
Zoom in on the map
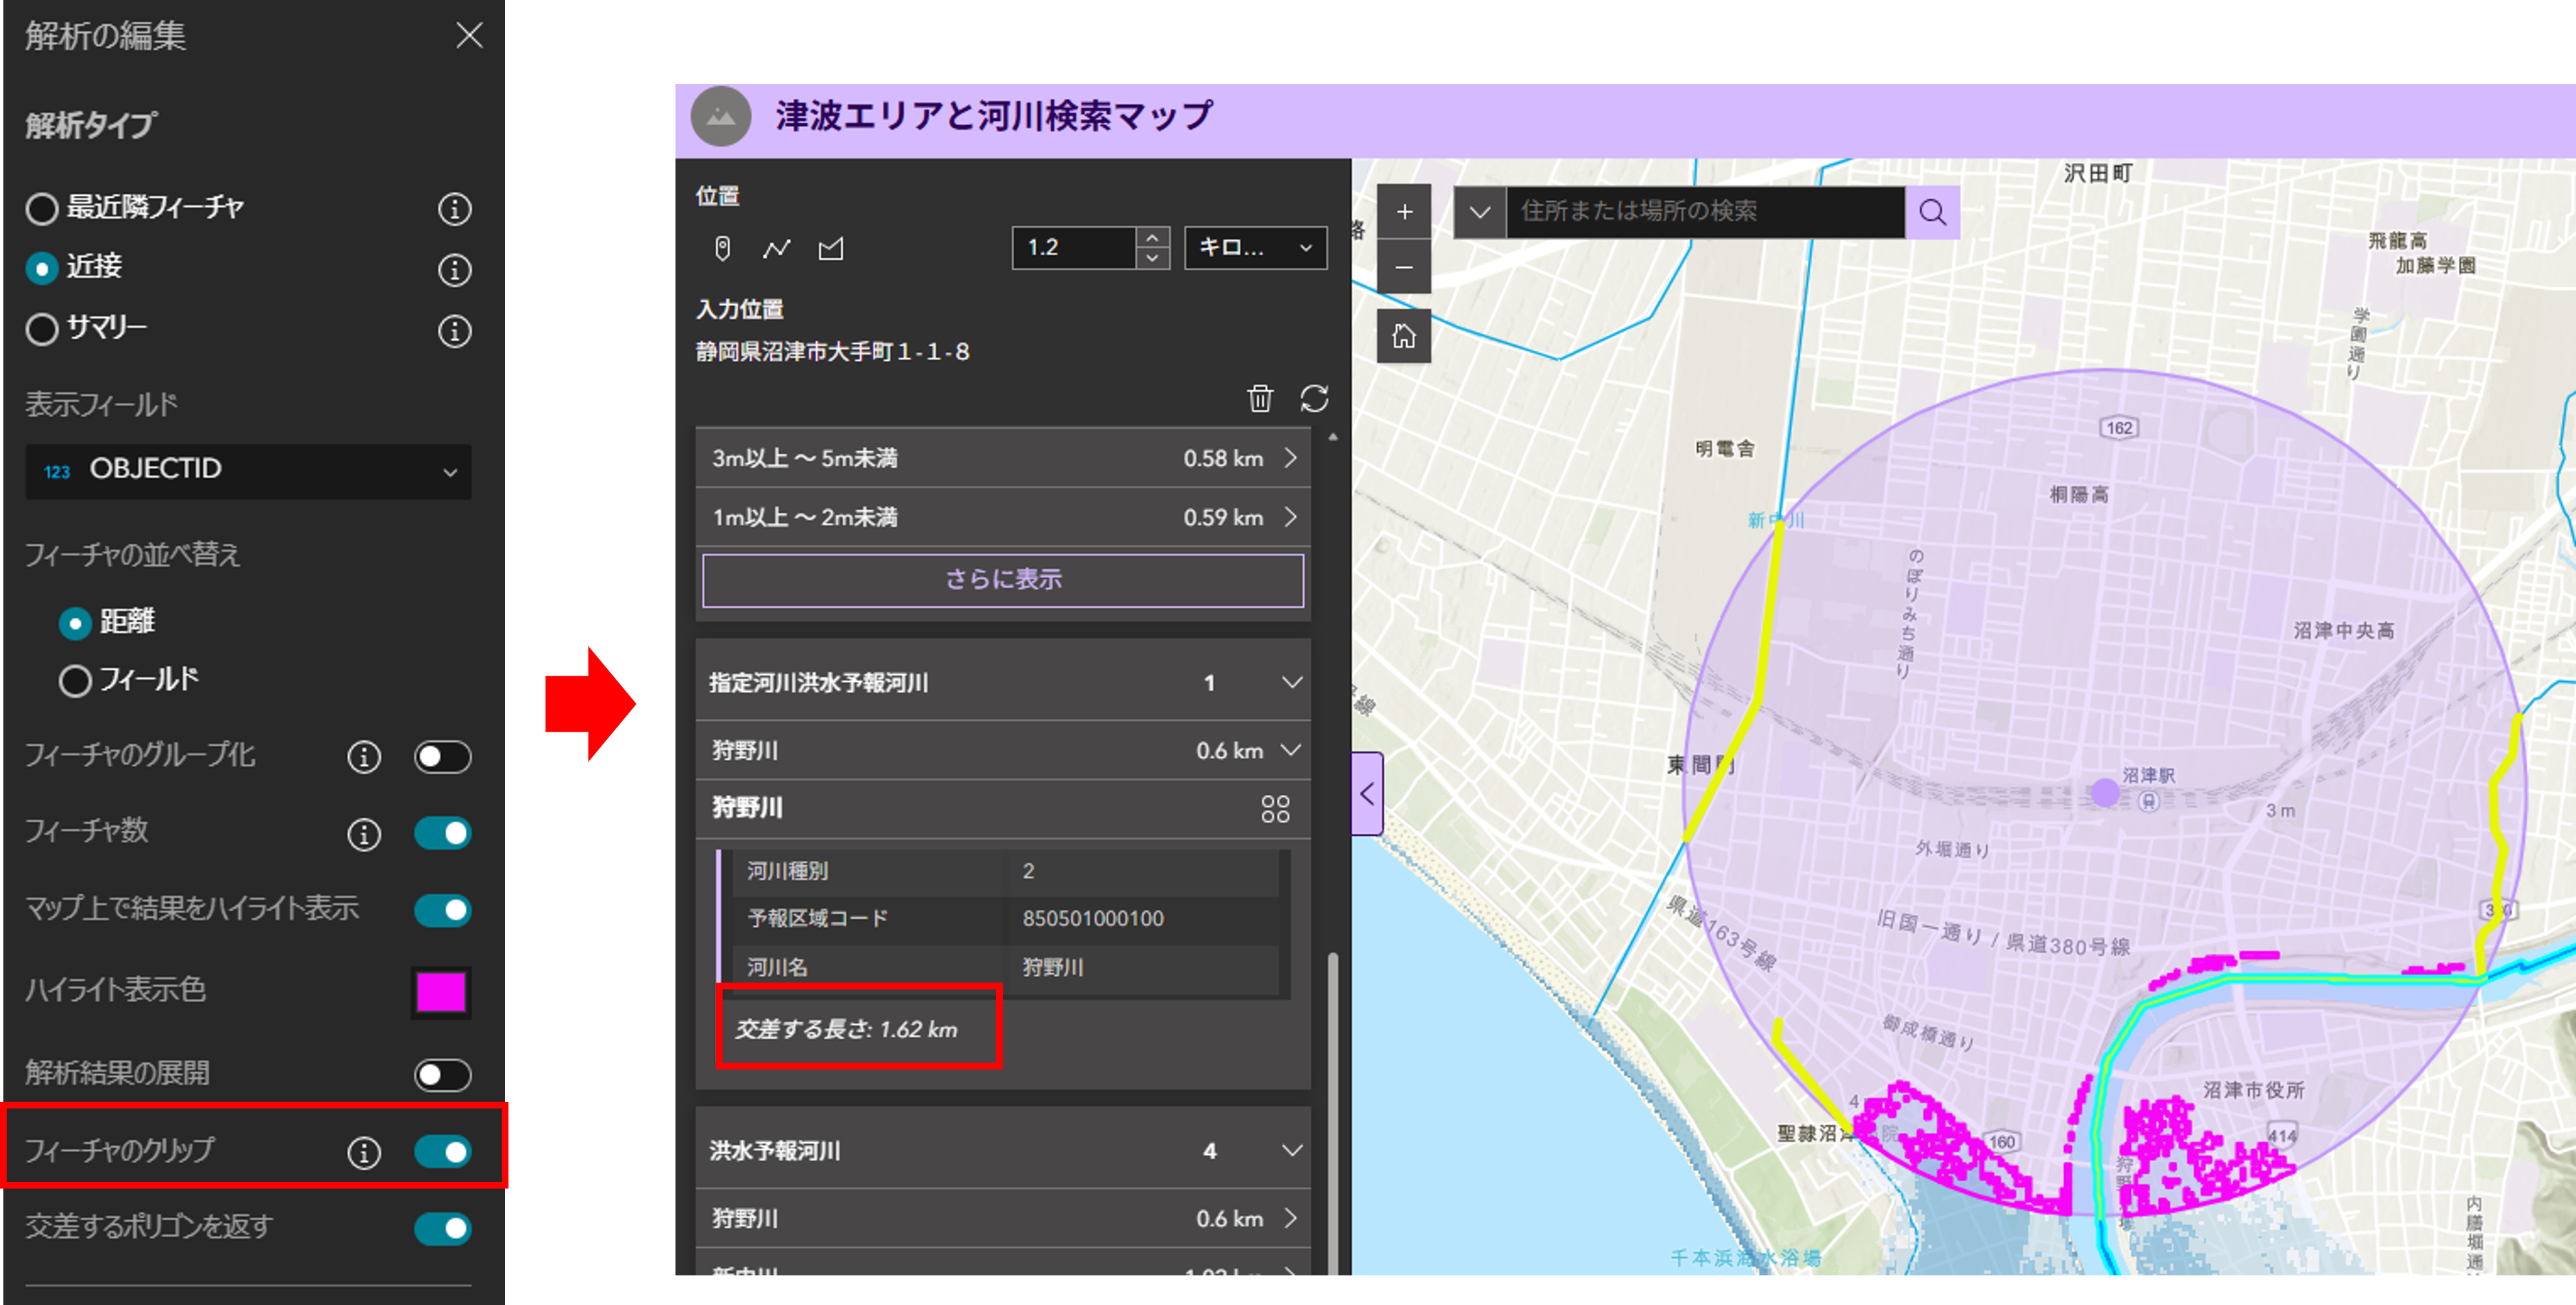coord(1404,212)
